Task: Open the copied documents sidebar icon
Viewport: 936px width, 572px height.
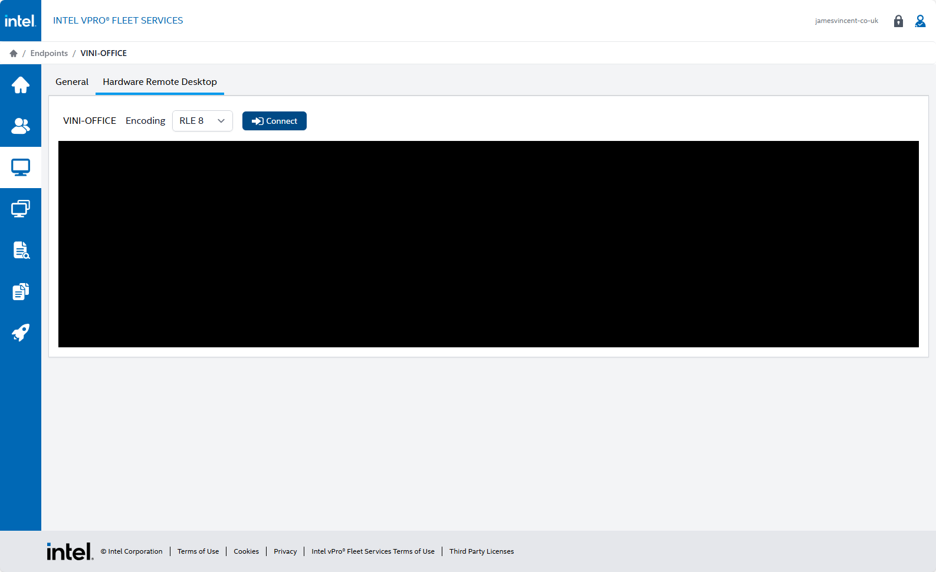Action: [x=21, y=291]
